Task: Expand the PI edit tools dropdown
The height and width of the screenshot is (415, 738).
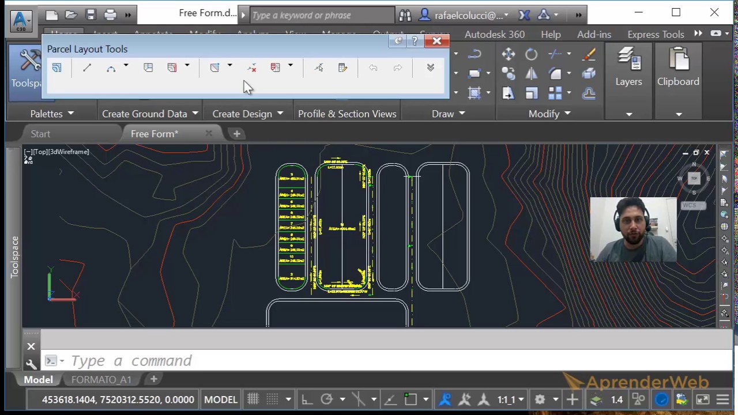Action: pyautogui.click(x=229, y=66)
